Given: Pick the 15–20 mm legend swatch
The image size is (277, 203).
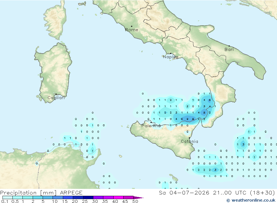Looking at the screenshot, I should point(68,197).
